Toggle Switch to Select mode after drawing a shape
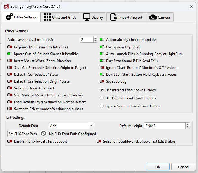 tap(10, 109)
